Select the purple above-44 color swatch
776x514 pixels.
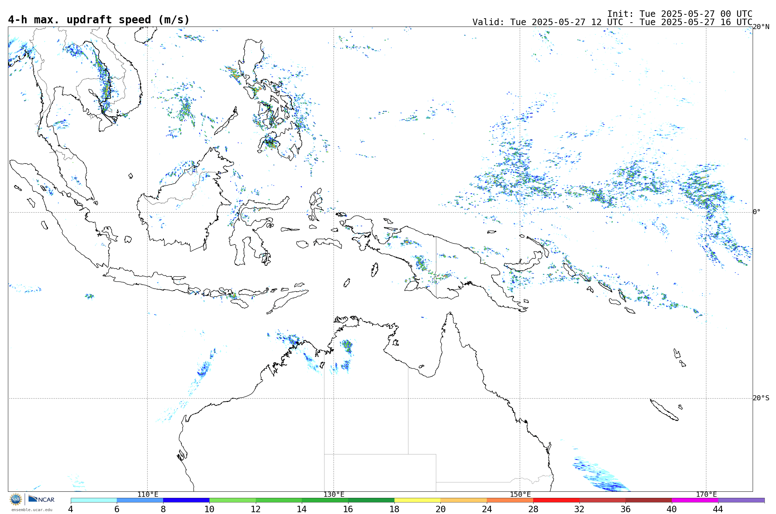pyautogui.click(x=741, y=500)
